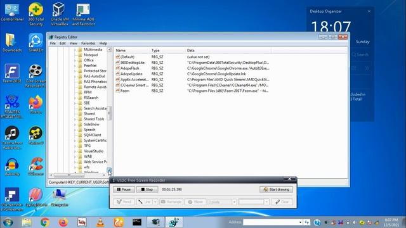Viewport: 406px width, 228px height.
Task: Click the Start drawing button
Action: (277, 189)
